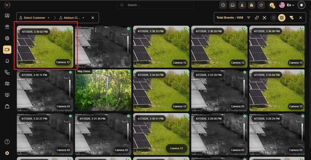Open the Map Demo bushes thumbnail
Image resolution: width=311 pixels, height=160 pixels.
point(103,90)
